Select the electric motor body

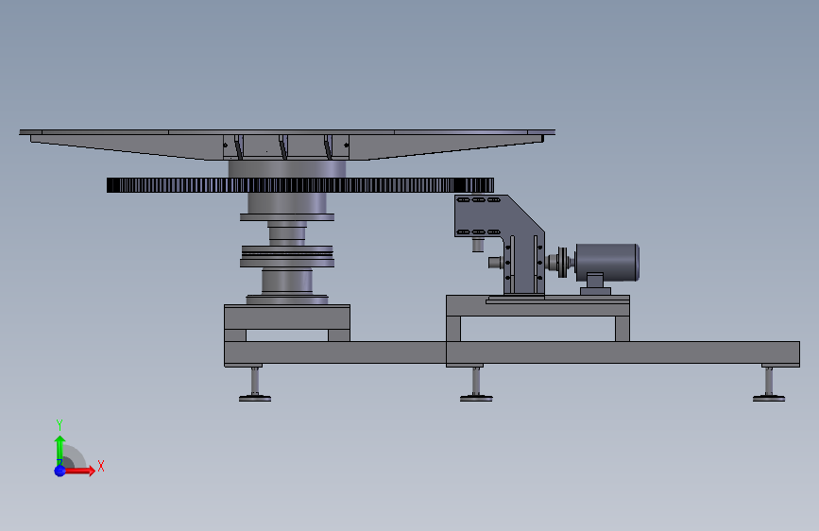pos(607,263)
